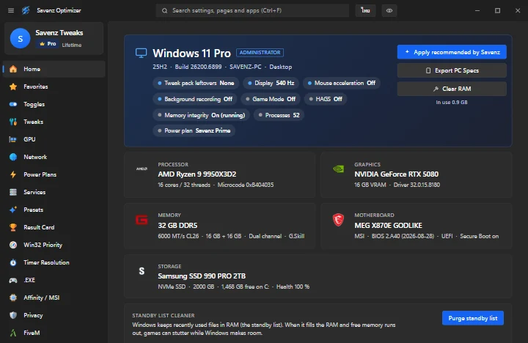
Task: Click the Samsung storage S icon
Action: coord(142,271)
